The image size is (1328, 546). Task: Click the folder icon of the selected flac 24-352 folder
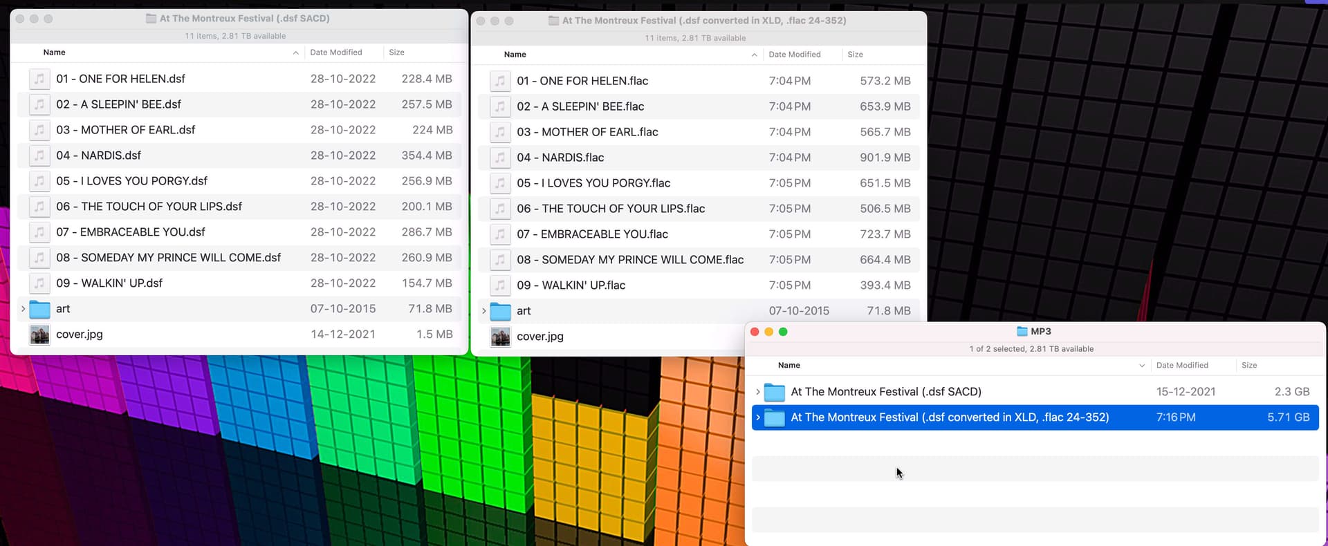point(774,417)
